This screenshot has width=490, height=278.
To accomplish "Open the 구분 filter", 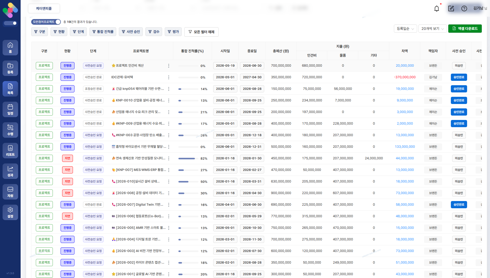I will point(40,32).
